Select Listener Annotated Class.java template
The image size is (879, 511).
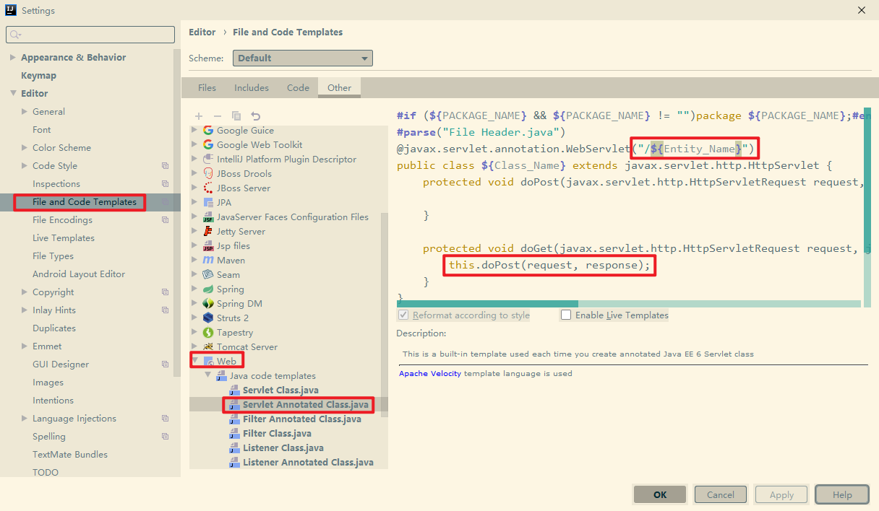click(x=308, y=463)
